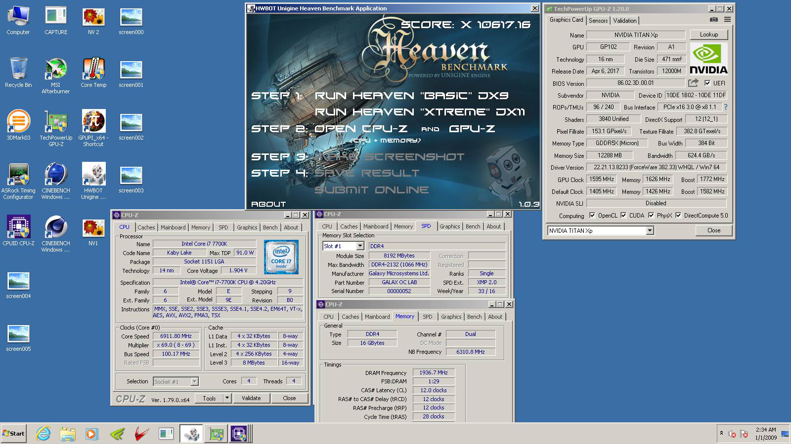Viewport: 791px width, 444px height.
Task: Launch Core Temp shortcut
Action: [x=93, y=73]
